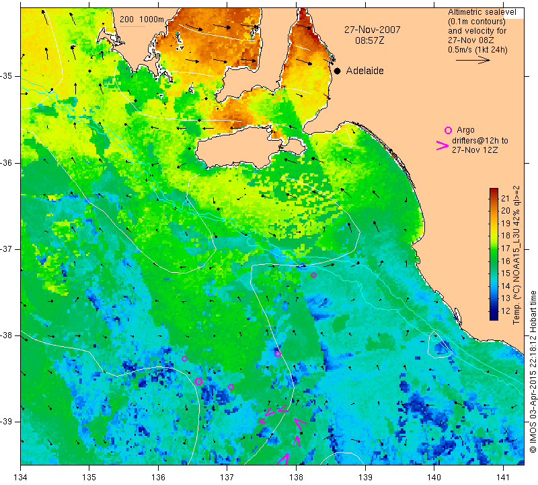Click the longitude axis label 140
This screenshot has height=485, width=538.
click(x=434, y=478)
